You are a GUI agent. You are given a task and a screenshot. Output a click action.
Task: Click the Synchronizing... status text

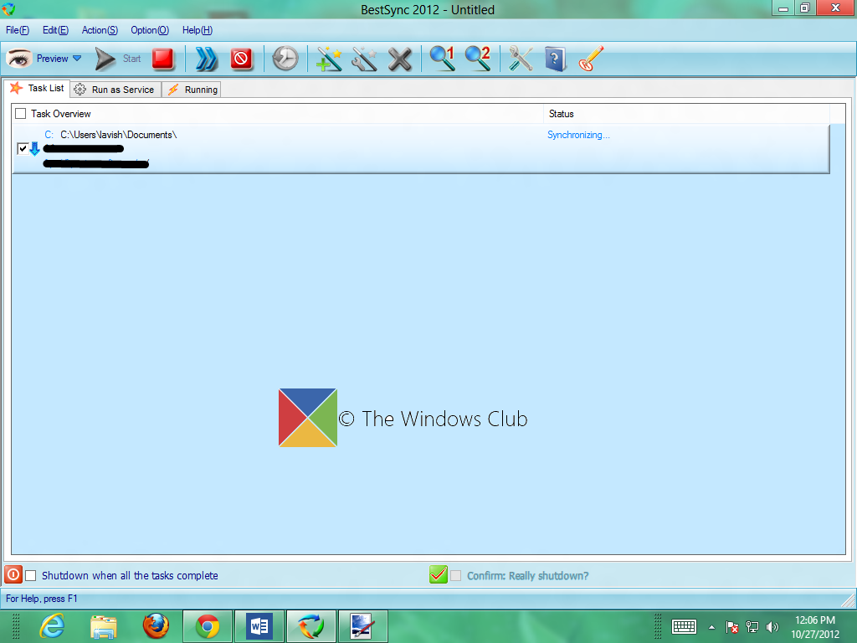pyautogui.click(x=578, y=135)
